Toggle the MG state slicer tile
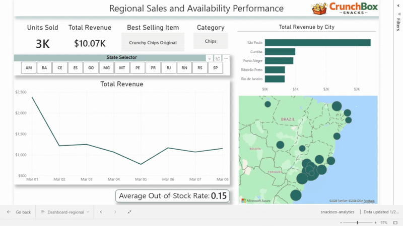 pos(106,68)
